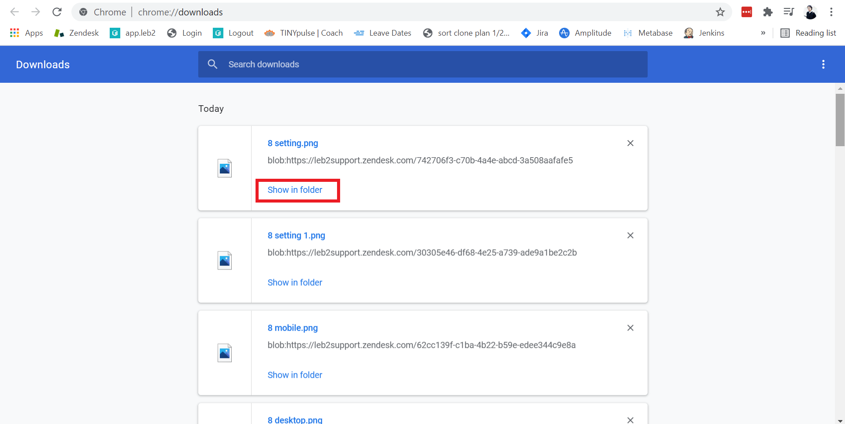Remove 8 setting 1.png from the list

coord(630,236)
